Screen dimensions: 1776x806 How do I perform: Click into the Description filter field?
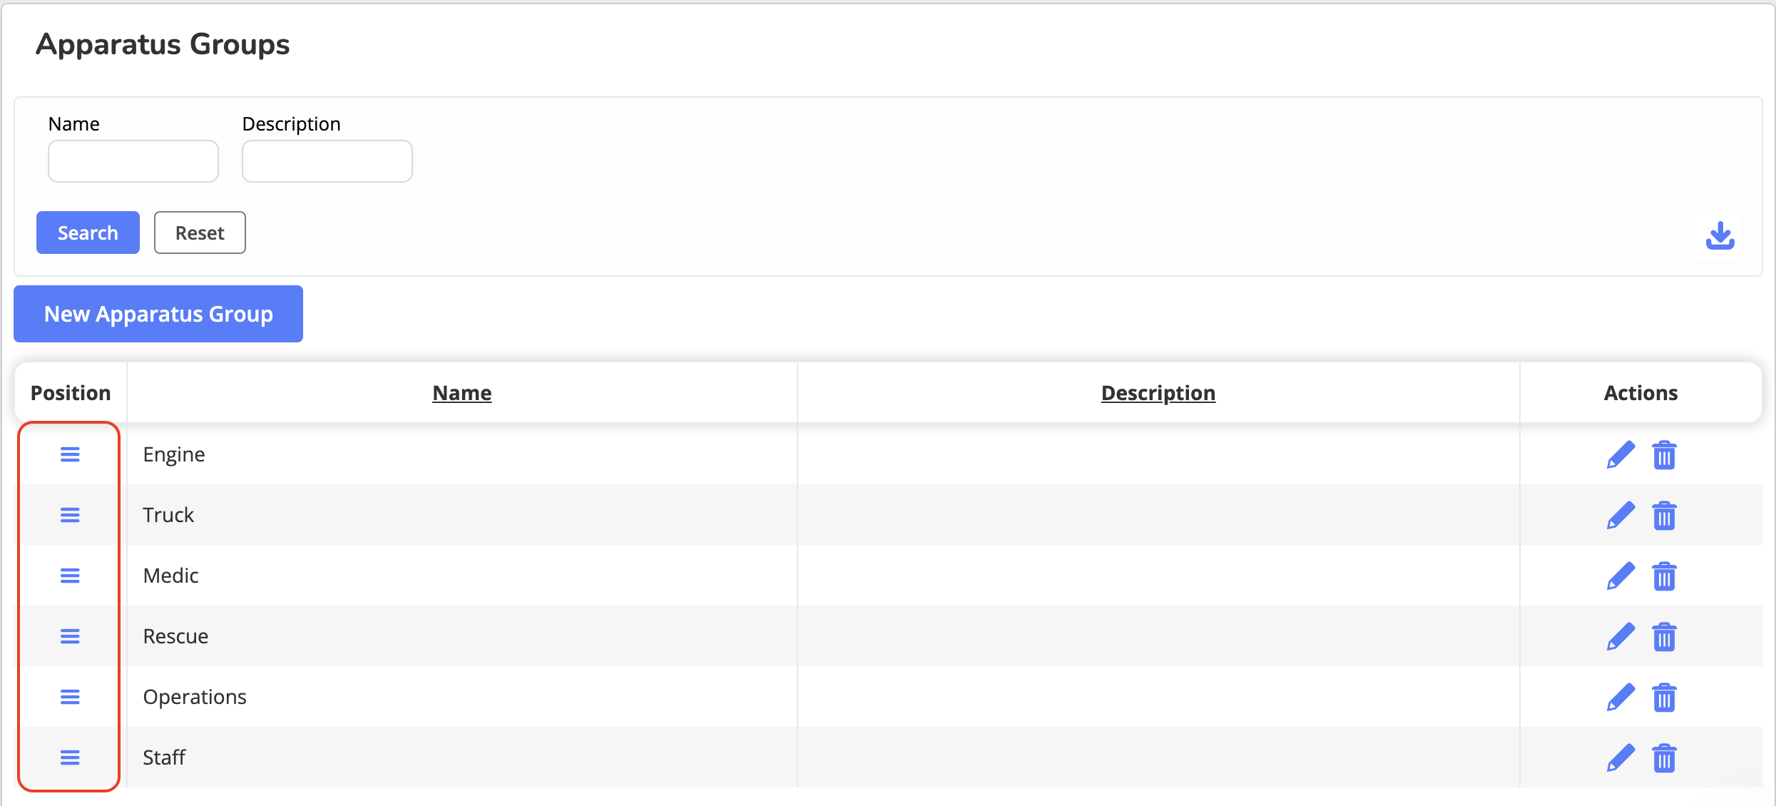pyautogui.click(x=327, y=161)
